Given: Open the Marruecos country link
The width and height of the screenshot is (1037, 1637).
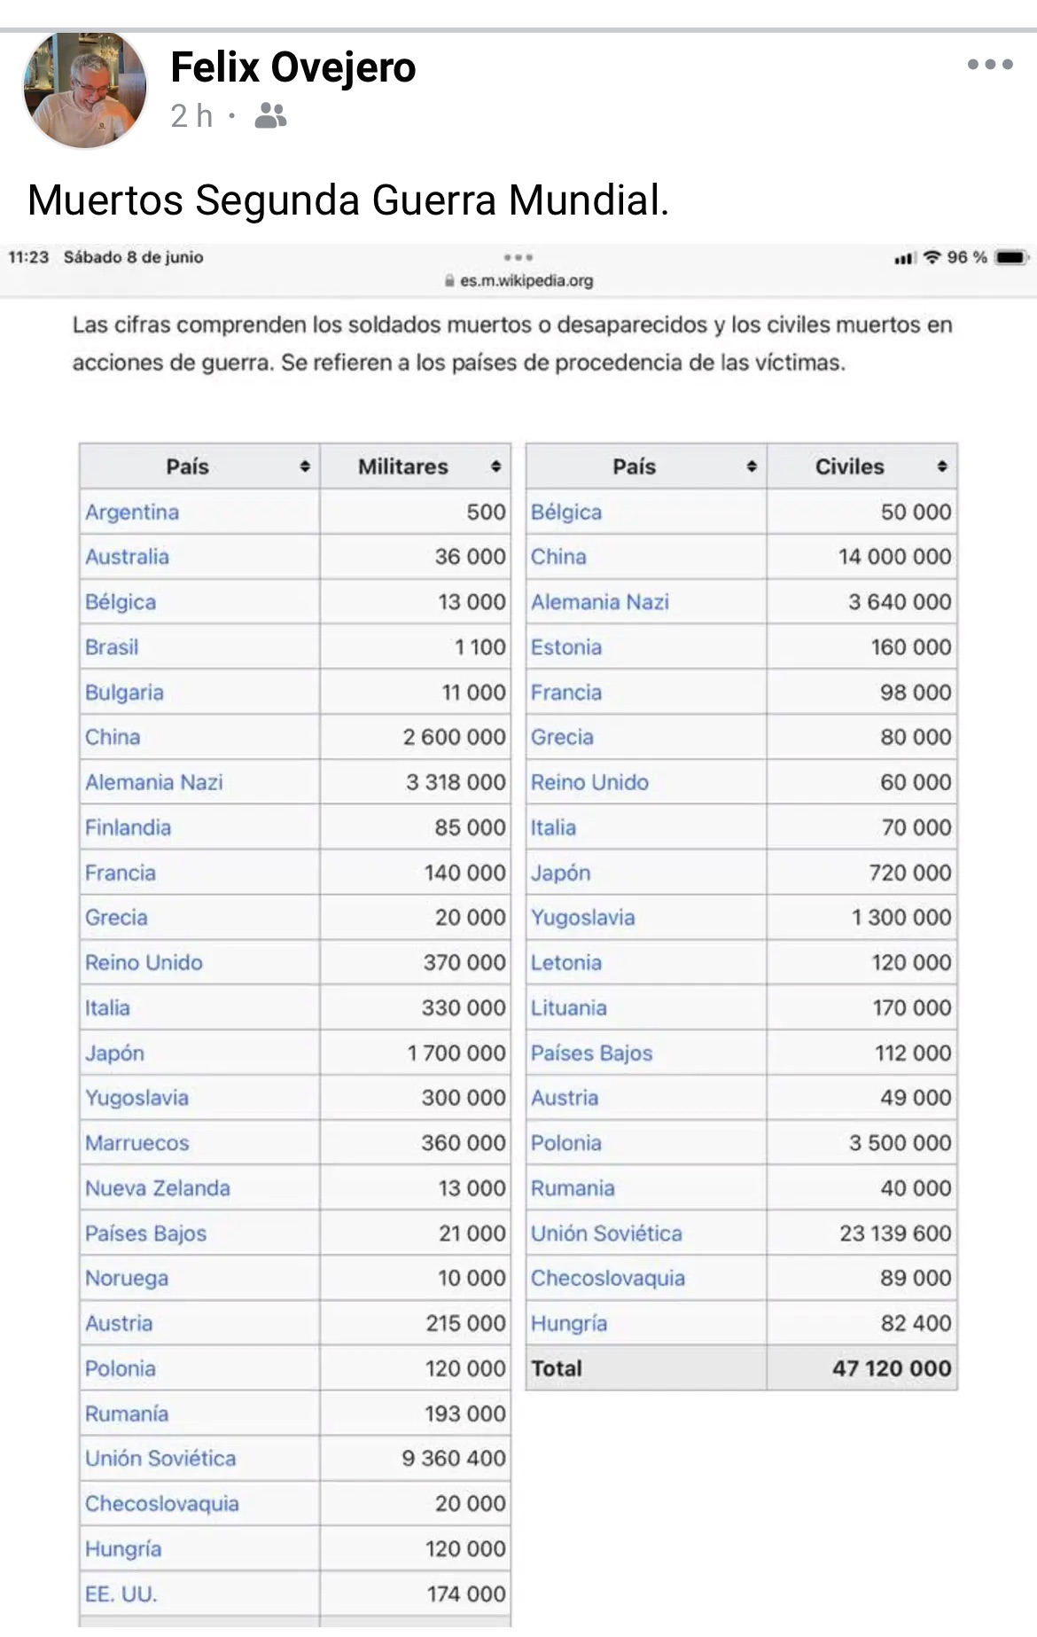Looking at the screenshot, I should [x=137, y=1143].
